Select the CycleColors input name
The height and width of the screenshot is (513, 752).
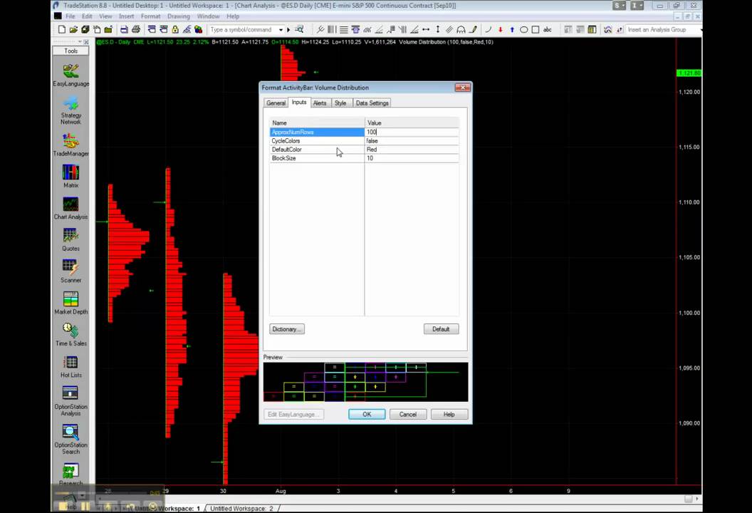(317, 140)
